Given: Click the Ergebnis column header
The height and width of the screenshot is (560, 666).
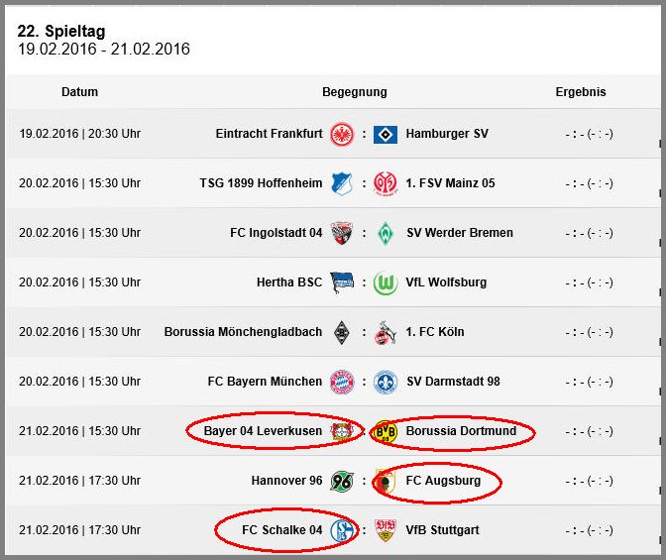Looking at the screenshot, I should pos(581,92).
